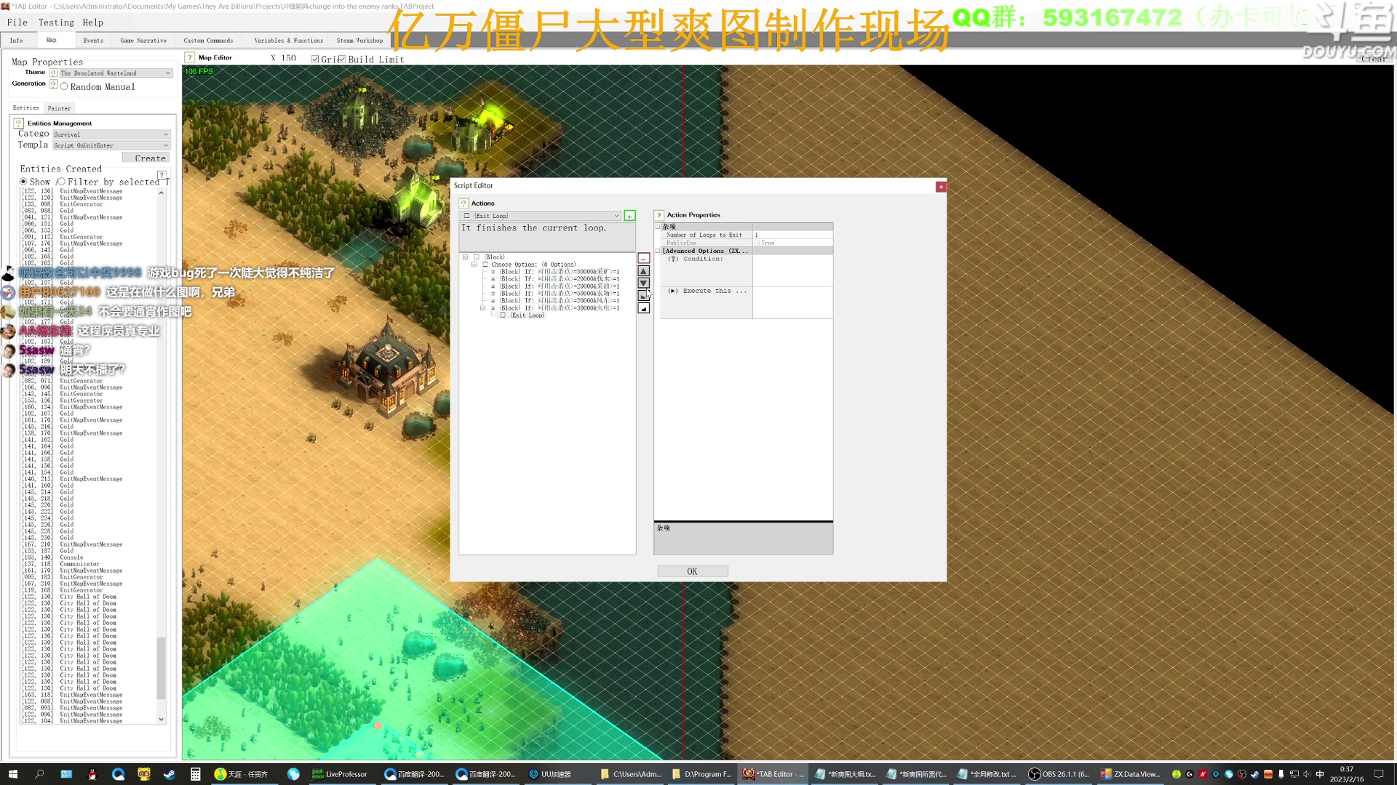Click the Execute this property field
Image resolution: width=1397 pixels, height=785 pixels.
point(792,302)
